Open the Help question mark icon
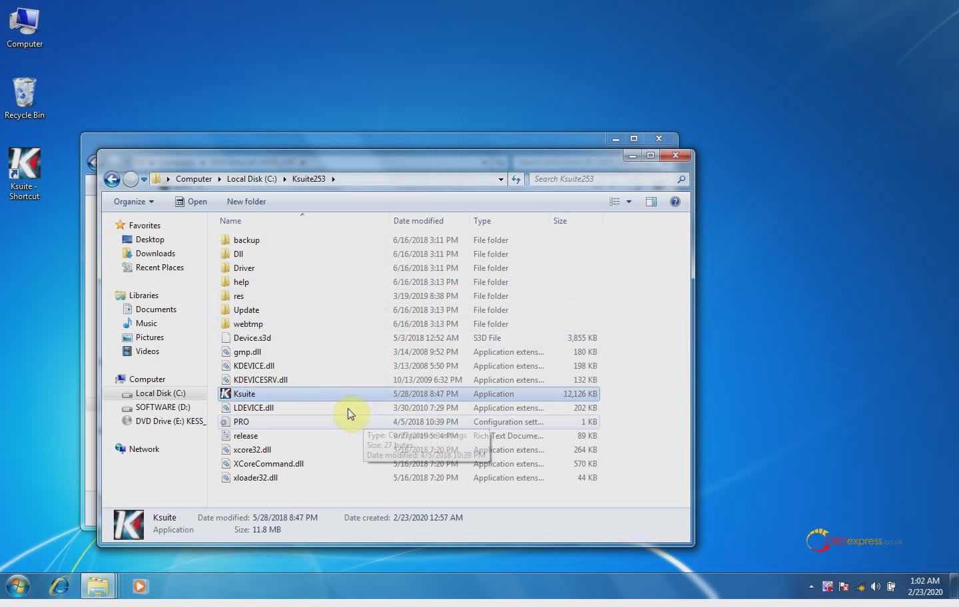The width and height of the screenshot is (959, 607). pos(675,202)
